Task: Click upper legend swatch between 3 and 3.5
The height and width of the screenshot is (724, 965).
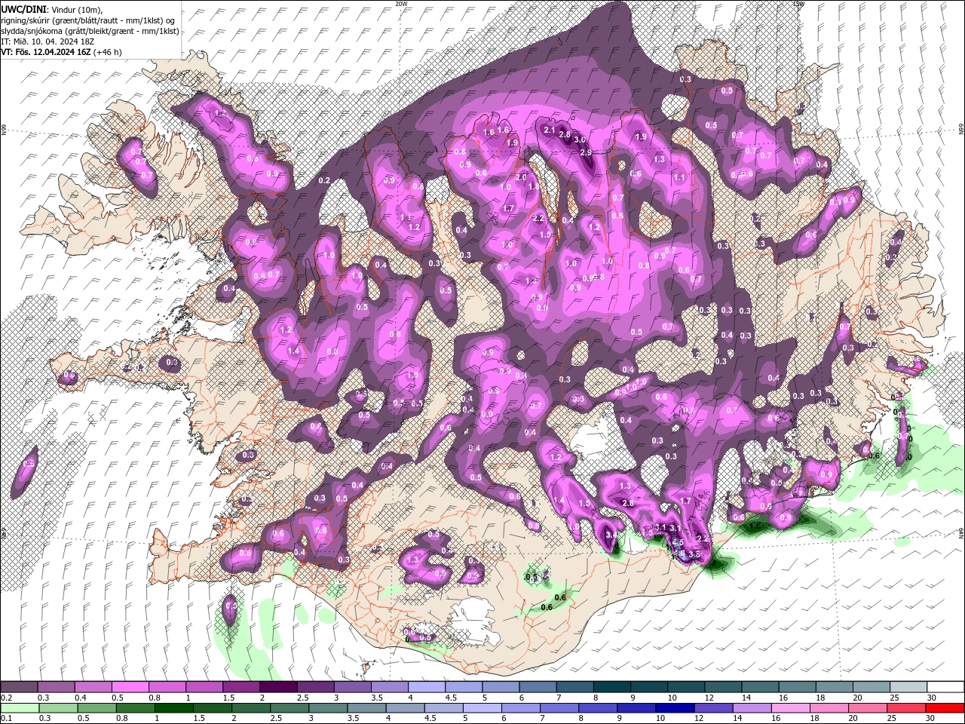Action: pos(353,686)
